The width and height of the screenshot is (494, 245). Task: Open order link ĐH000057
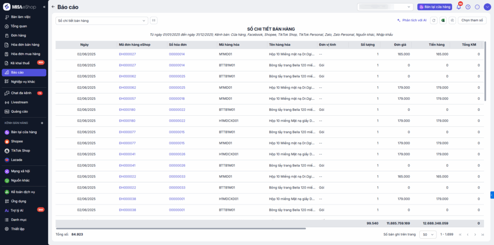[127, 98]
